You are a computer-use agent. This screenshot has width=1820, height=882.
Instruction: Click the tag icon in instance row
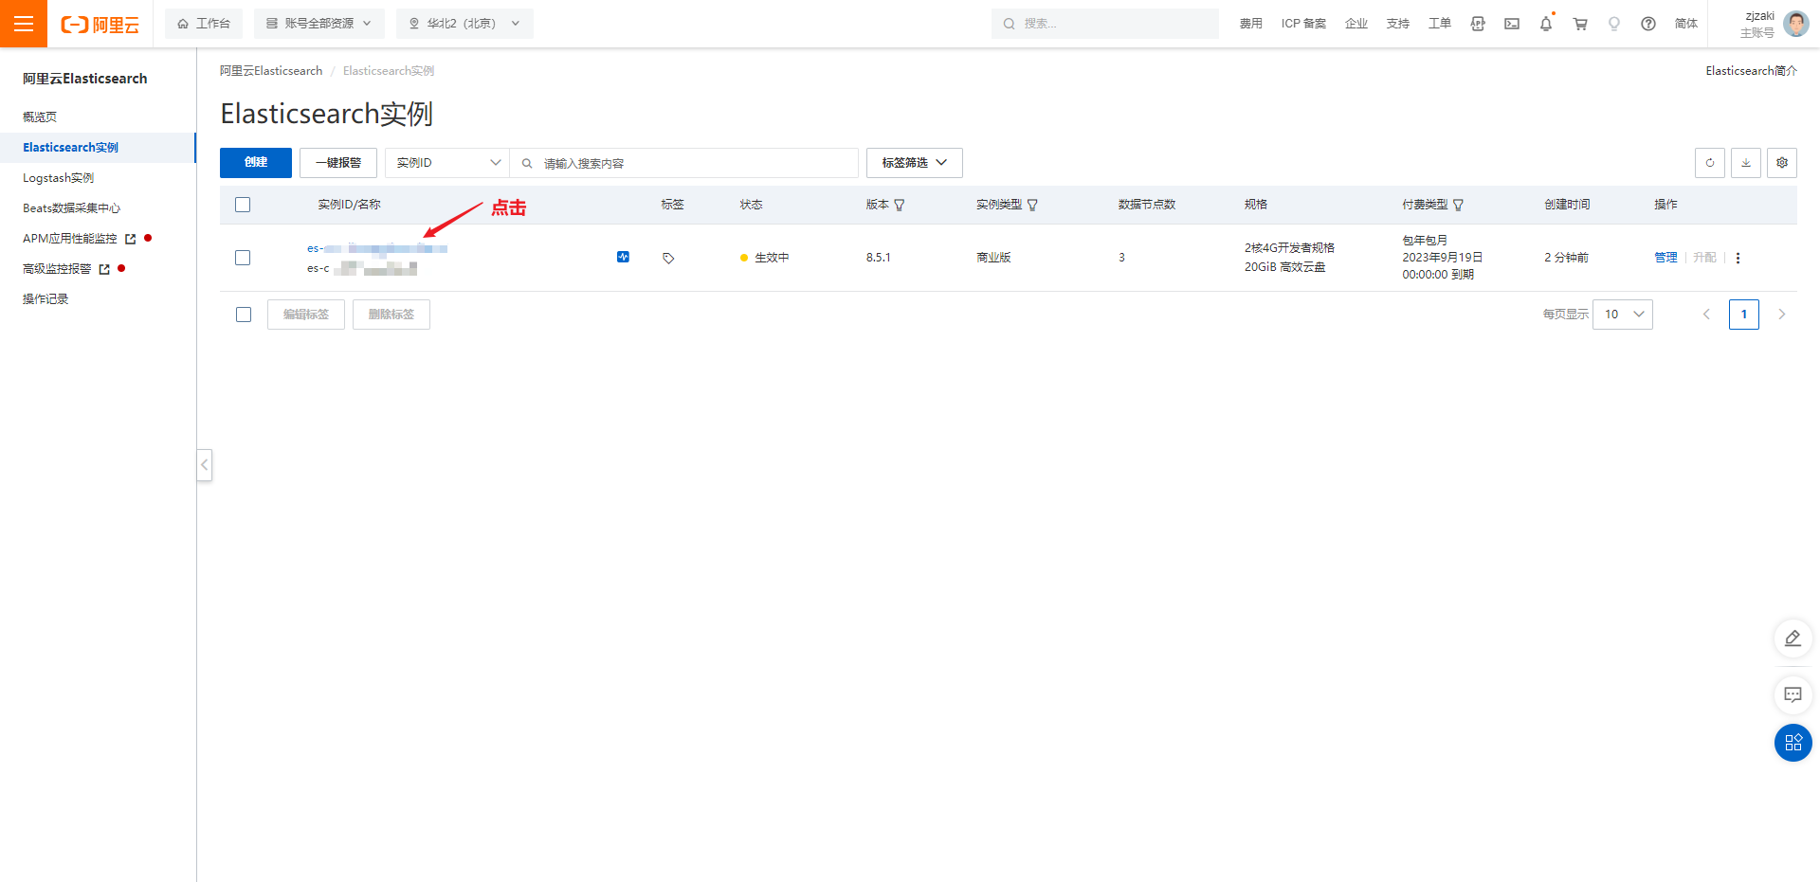point(668,258)
